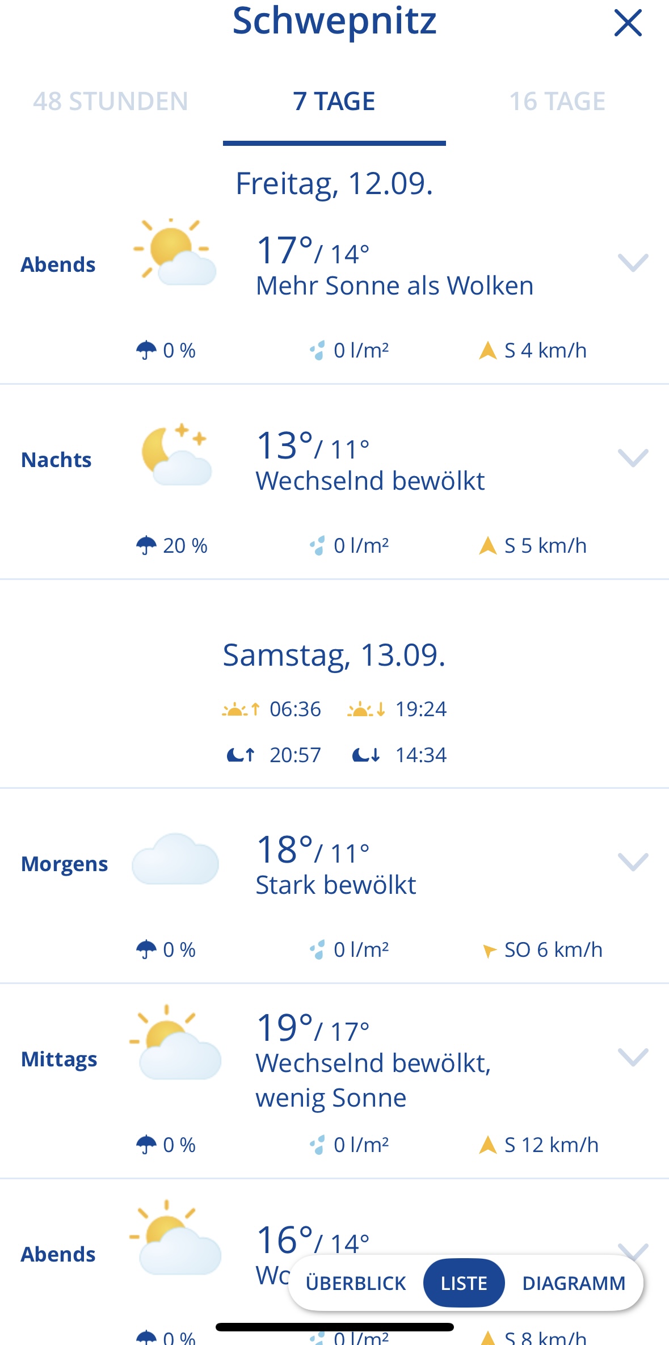Tap the Samstag, 13.09. date heading
669x1345 pixels.
pyautogui.click(x=334, y=655)
